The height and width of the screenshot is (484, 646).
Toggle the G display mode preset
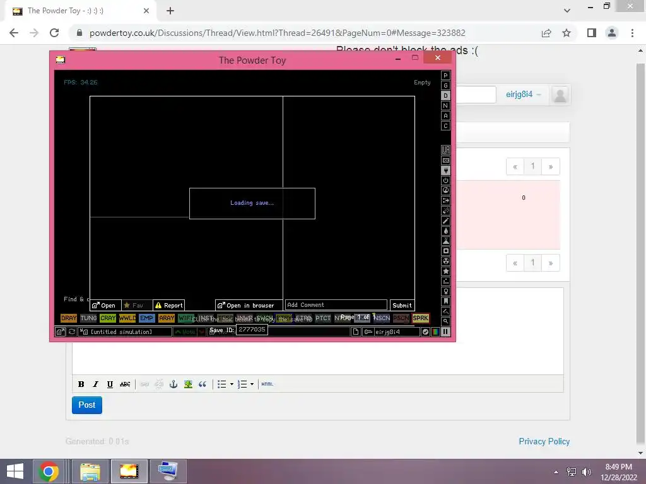click(x=445, y=85)
